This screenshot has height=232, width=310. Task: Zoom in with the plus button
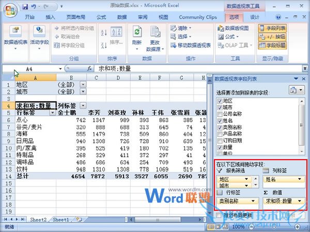coord(298,227)
